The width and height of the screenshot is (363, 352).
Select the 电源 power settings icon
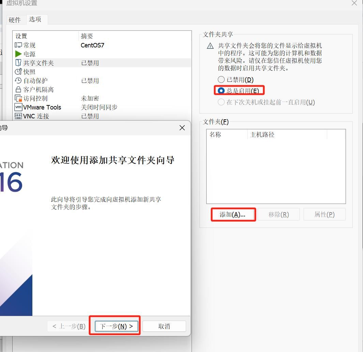(x=18, y=54)
